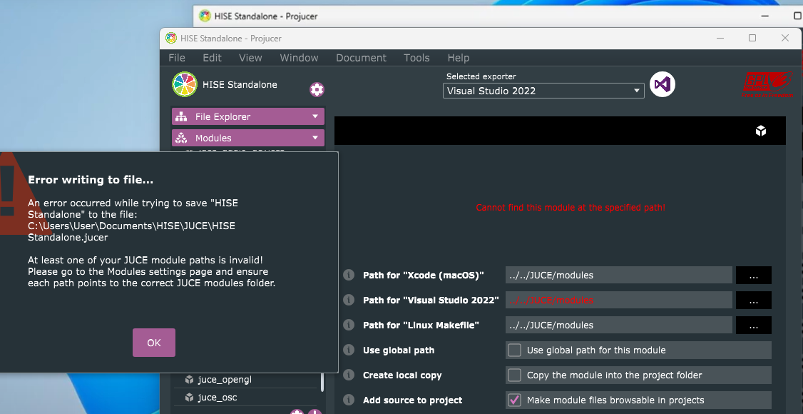This screenshot has width=803, height=414.
Task: Open the Tools menu
Action: tap(416, 58)
